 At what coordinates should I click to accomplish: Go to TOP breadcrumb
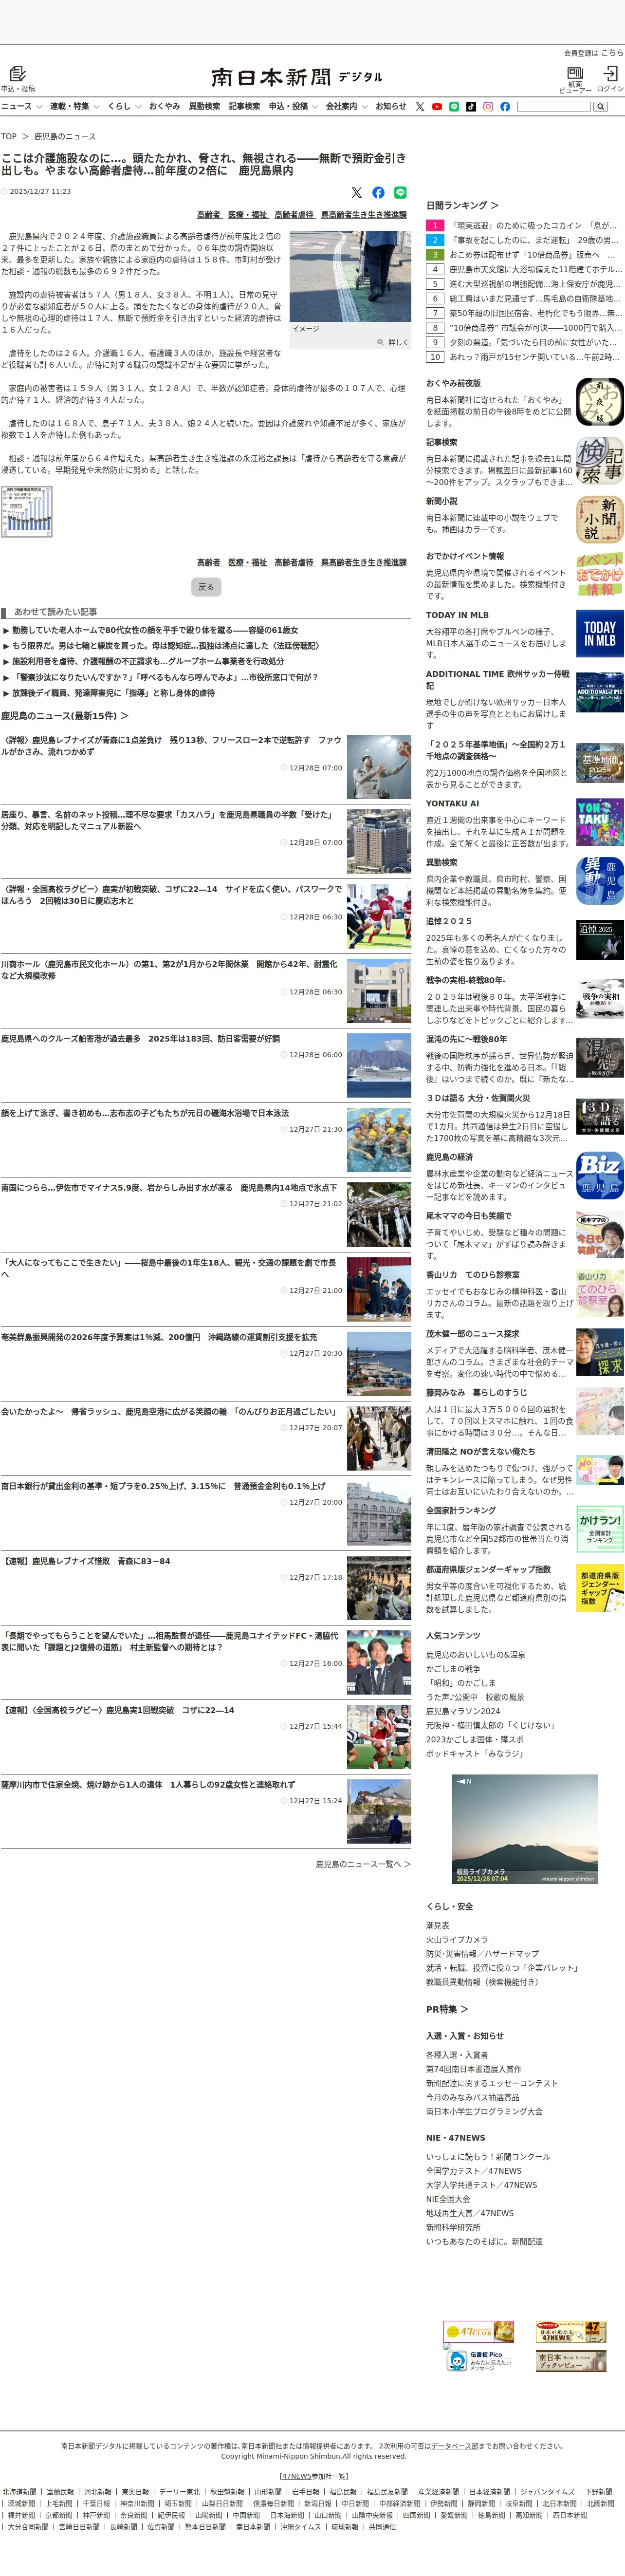pyautogui.click(x=9, y=136)
